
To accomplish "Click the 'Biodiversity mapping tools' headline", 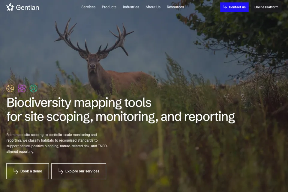I will [79, 103].
